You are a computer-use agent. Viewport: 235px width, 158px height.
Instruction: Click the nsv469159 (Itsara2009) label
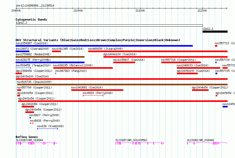(x=105, y=49)
